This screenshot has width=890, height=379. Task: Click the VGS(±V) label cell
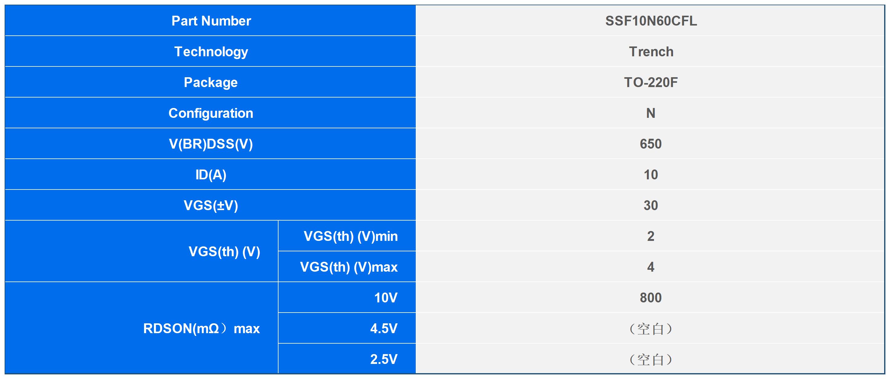[211, 205]
